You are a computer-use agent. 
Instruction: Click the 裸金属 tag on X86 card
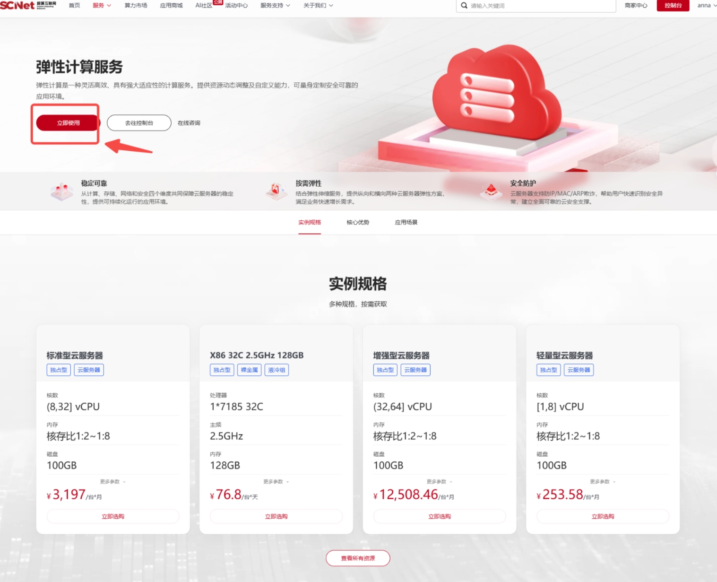point(249,370)
